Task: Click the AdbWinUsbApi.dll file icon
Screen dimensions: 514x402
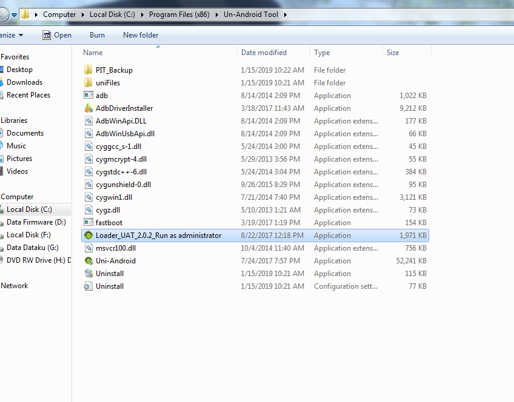Action: (88, 134)
